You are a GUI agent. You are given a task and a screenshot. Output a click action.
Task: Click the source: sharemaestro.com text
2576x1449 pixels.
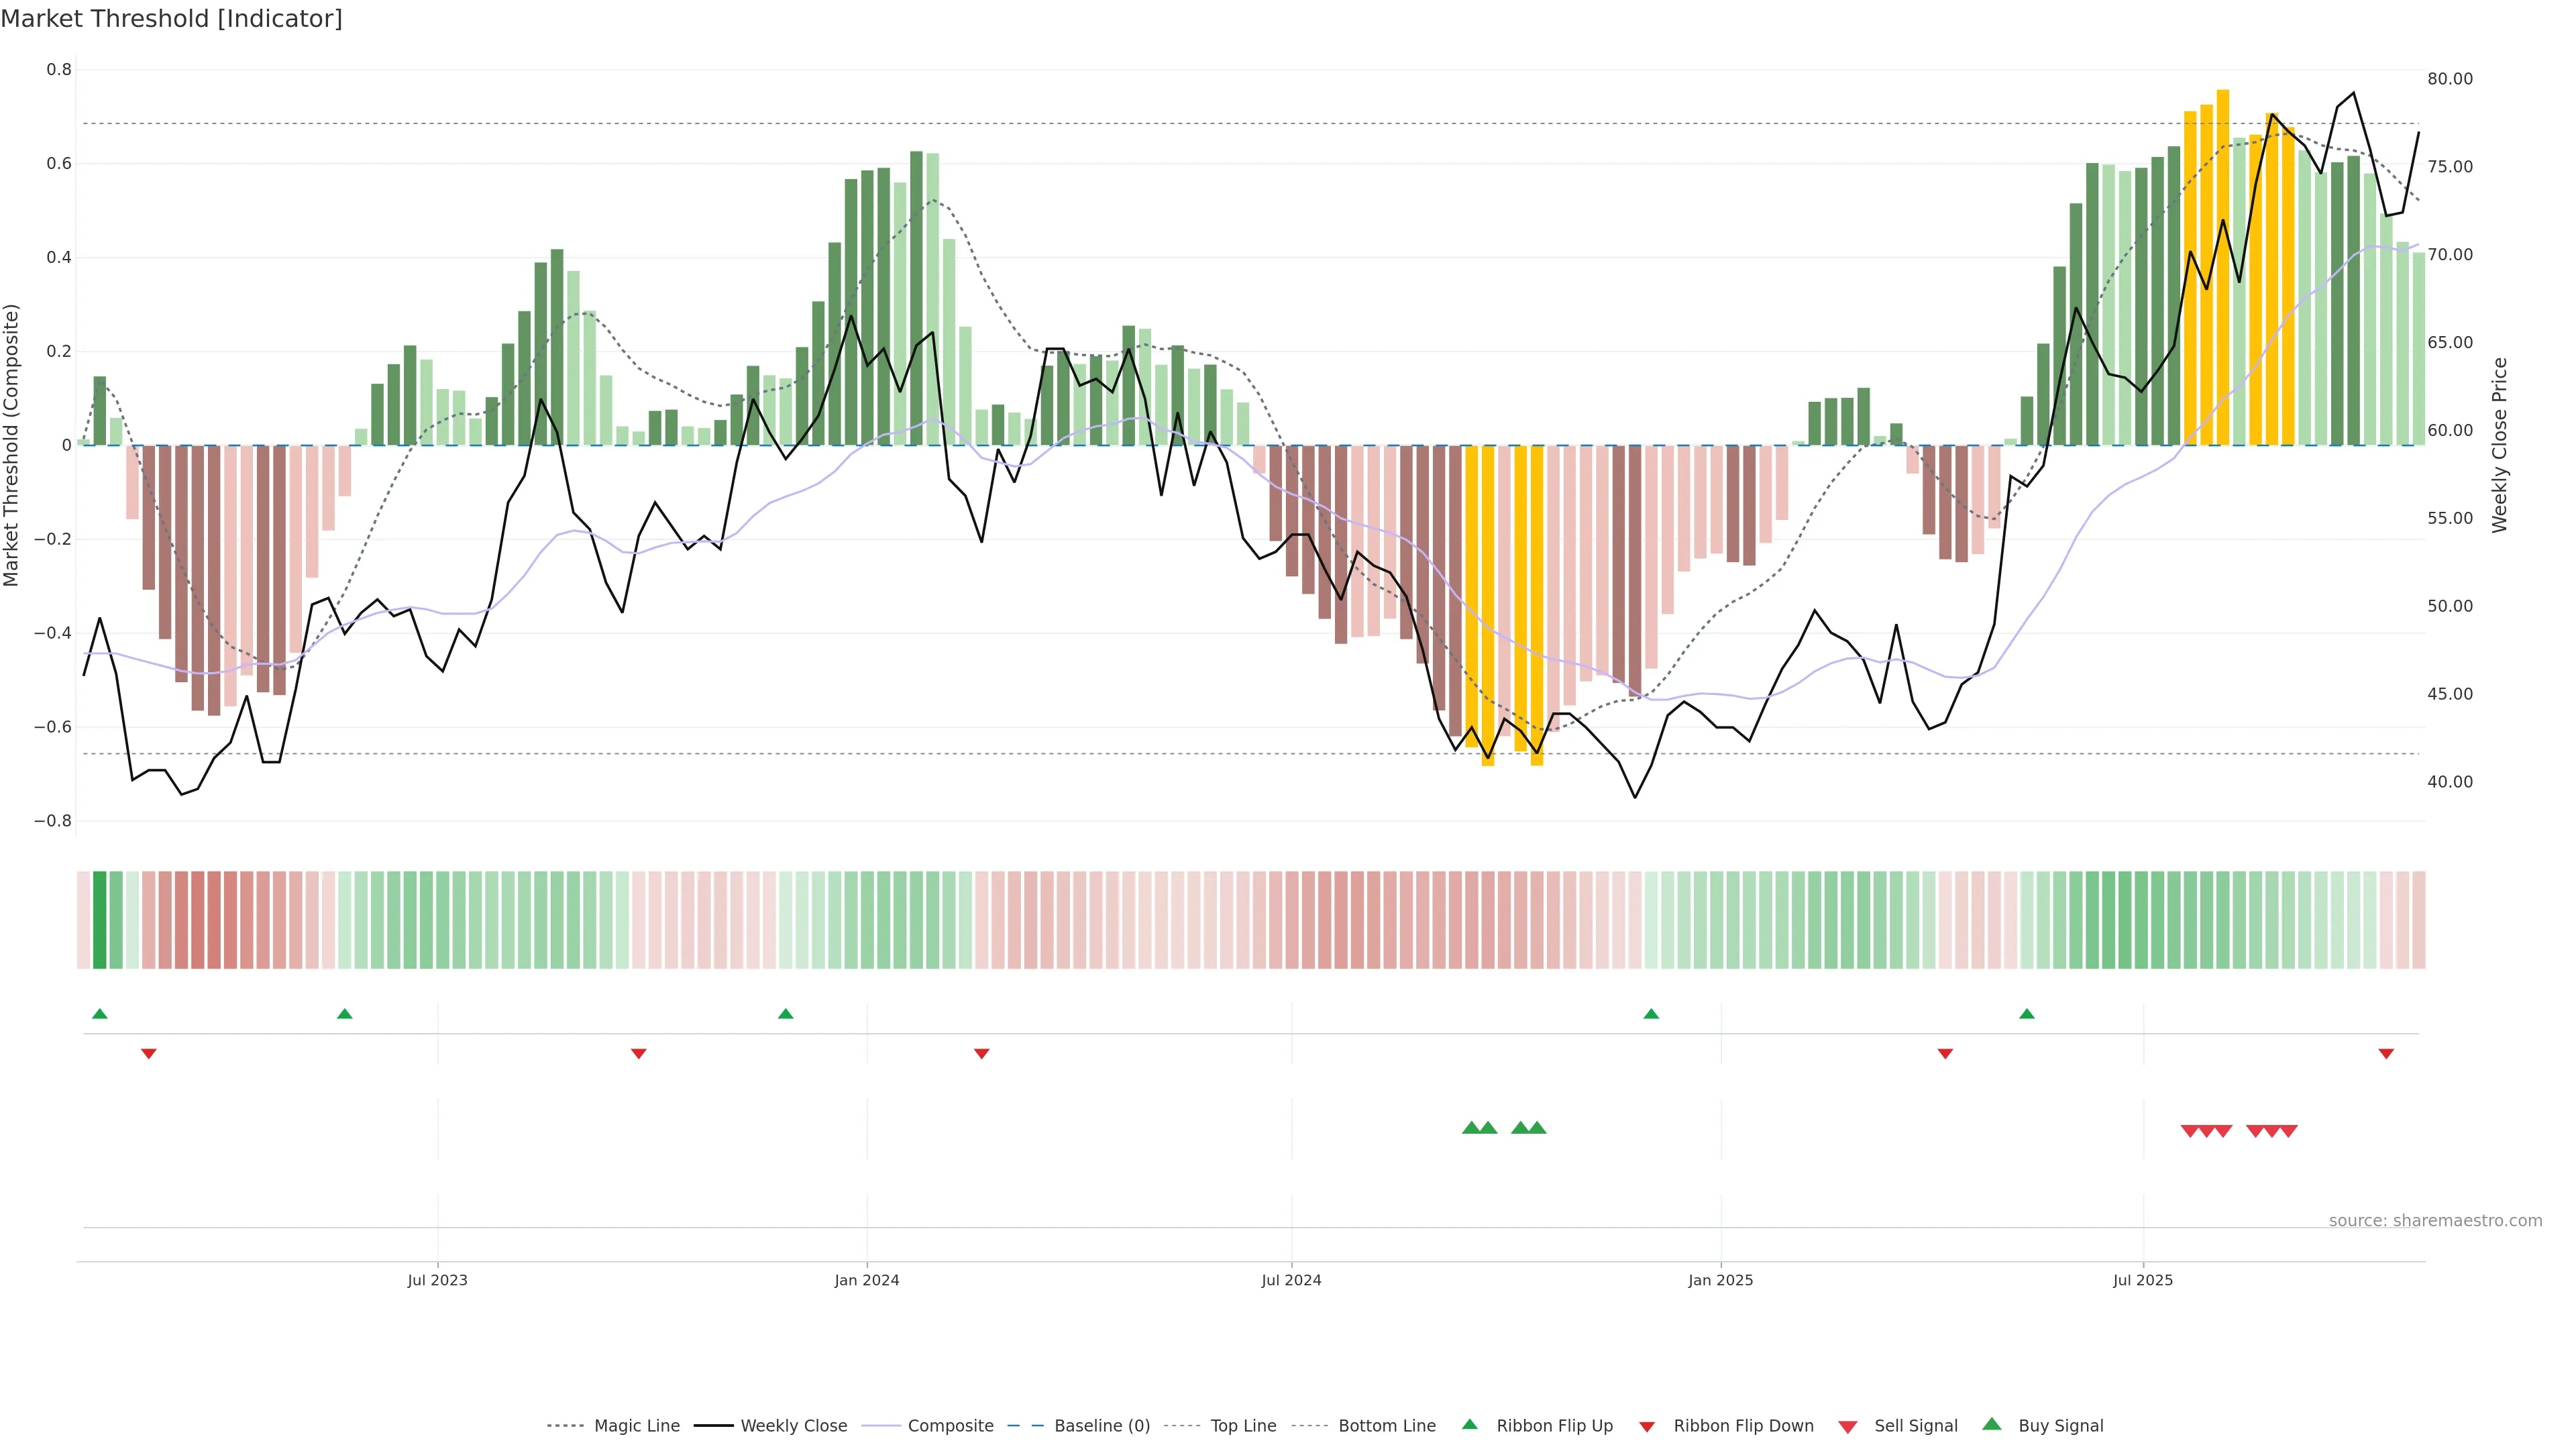coord(2435,1221)
